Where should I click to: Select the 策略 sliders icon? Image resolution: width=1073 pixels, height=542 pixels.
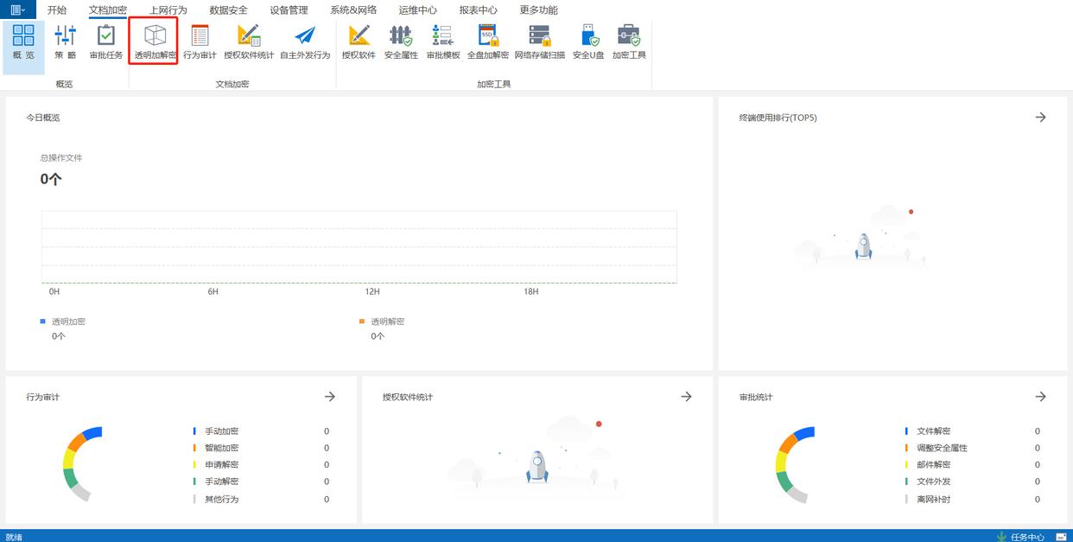click(66, 41)
